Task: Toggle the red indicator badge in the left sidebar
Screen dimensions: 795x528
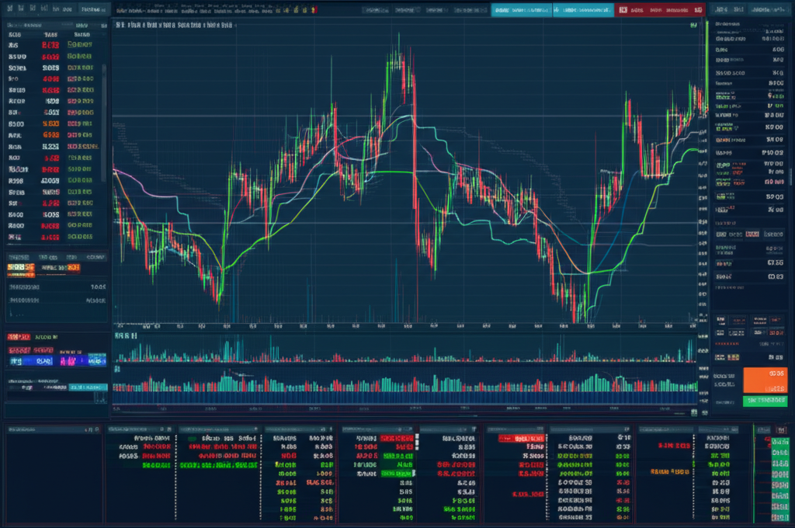Action: click(18, 338)
